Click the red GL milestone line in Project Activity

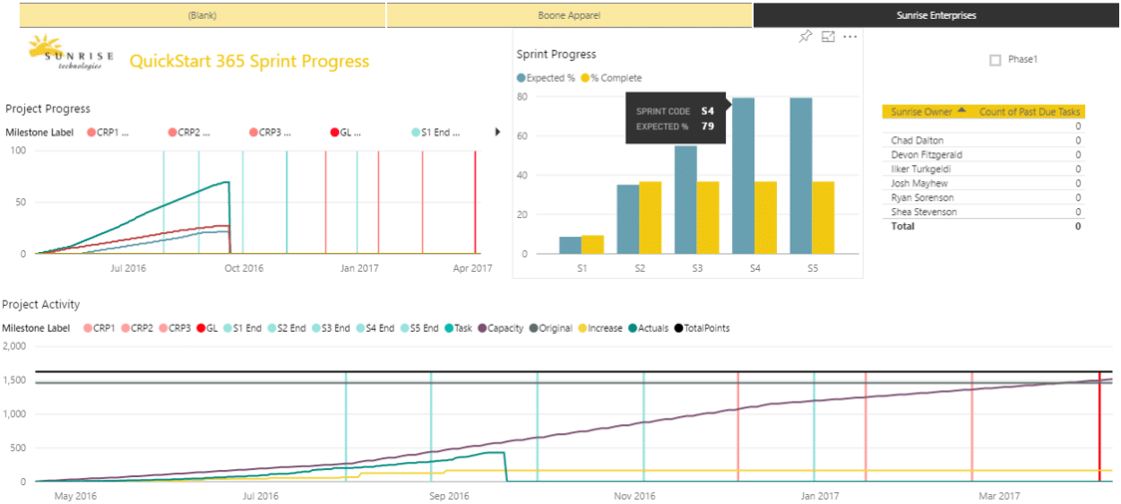(1099, 426)
